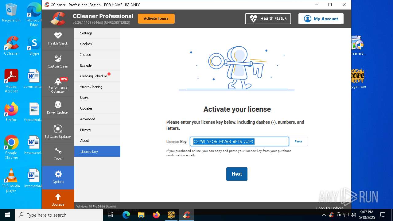The height and width of the screenshot is (221, 393).
Task: Open the Tools section
Action: tap(58, 154)
